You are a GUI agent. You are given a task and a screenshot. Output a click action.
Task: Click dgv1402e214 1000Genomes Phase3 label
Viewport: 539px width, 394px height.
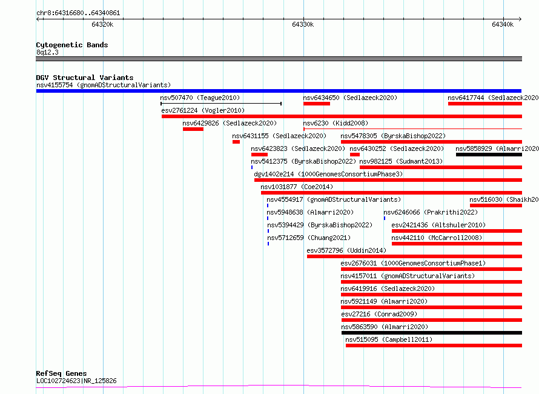click(328, 174)
